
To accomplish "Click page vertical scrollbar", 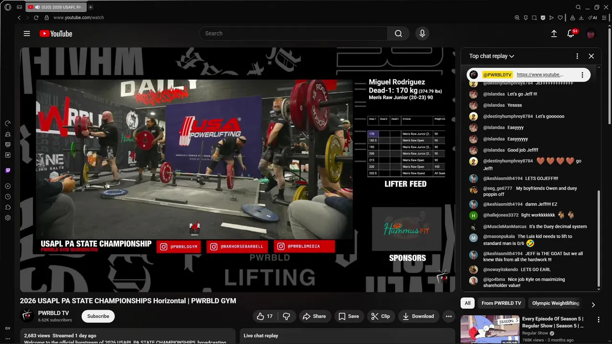I will coord(610,76).
